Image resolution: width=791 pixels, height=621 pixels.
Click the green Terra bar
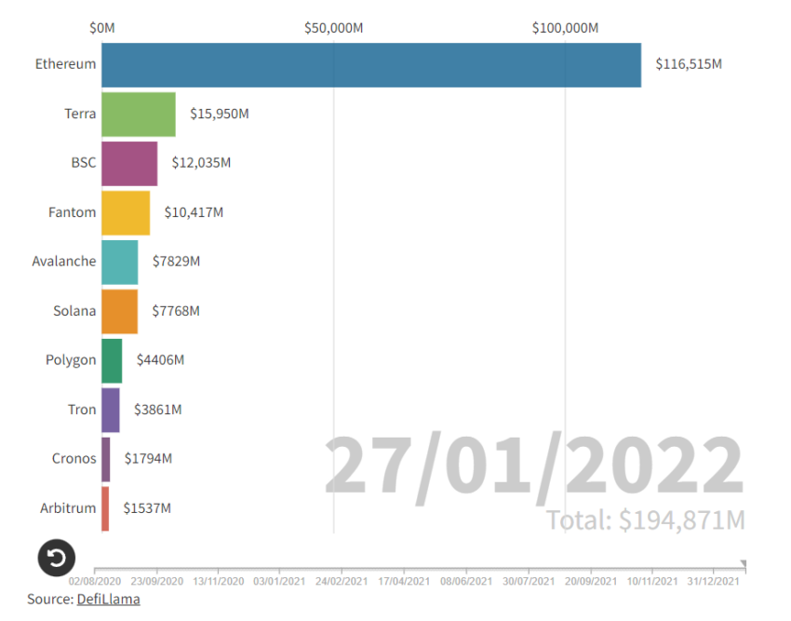139,115
